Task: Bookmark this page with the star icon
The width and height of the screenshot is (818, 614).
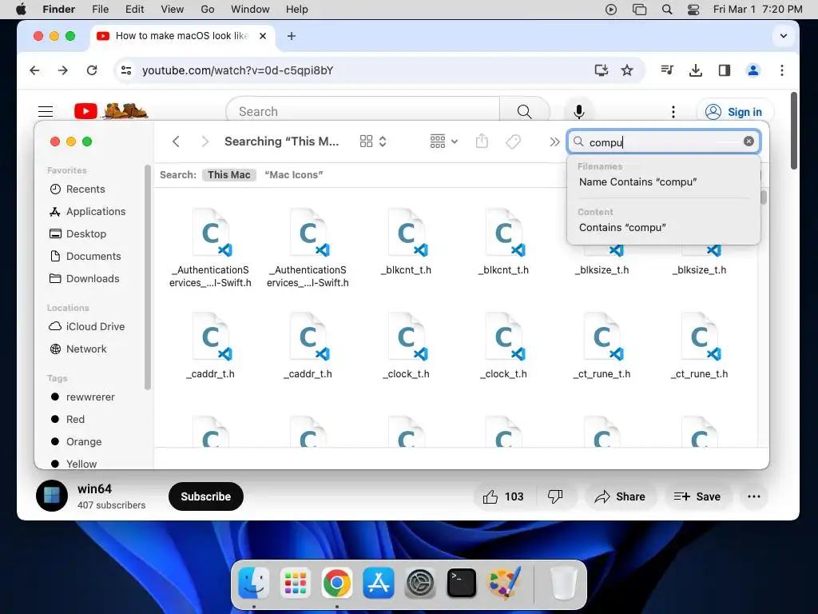Action: [x=627, y=70]
